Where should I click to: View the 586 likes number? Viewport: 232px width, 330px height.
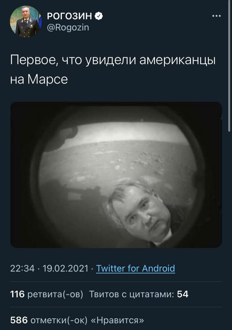19,320
